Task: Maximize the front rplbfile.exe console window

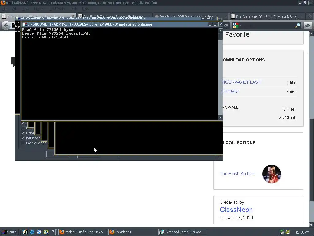Action: 215,24
